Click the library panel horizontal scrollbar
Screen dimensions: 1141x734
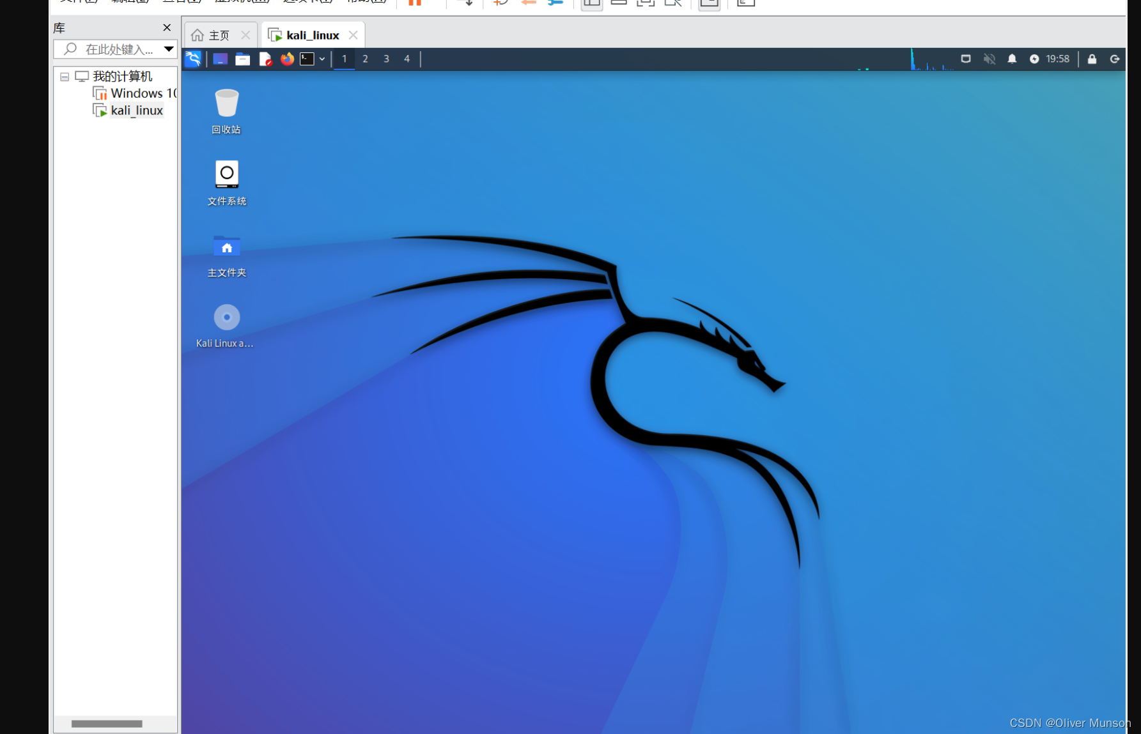[x=107, y=724]
